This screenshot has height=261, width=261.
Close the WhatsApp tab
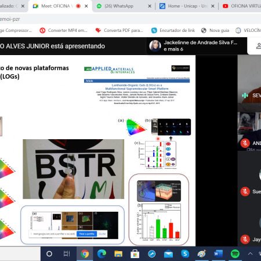[x=150, y=6]
